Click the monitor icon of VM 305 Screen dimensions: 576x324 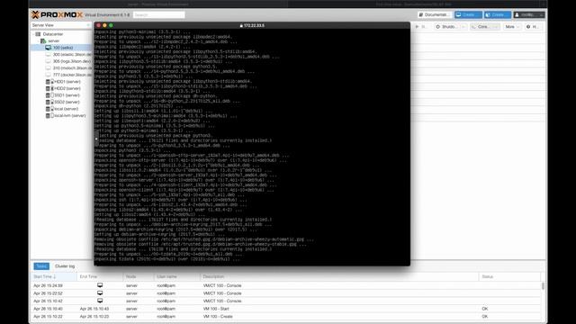pos(48,61)
